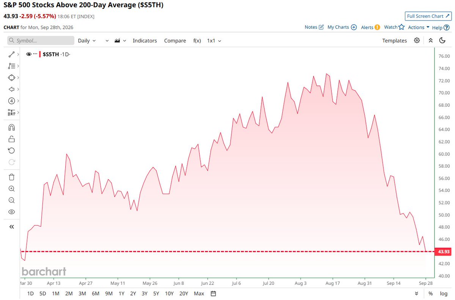The image size is (455, 300).
Task: Click the 43.93 price label on axis
Action: 443,251
